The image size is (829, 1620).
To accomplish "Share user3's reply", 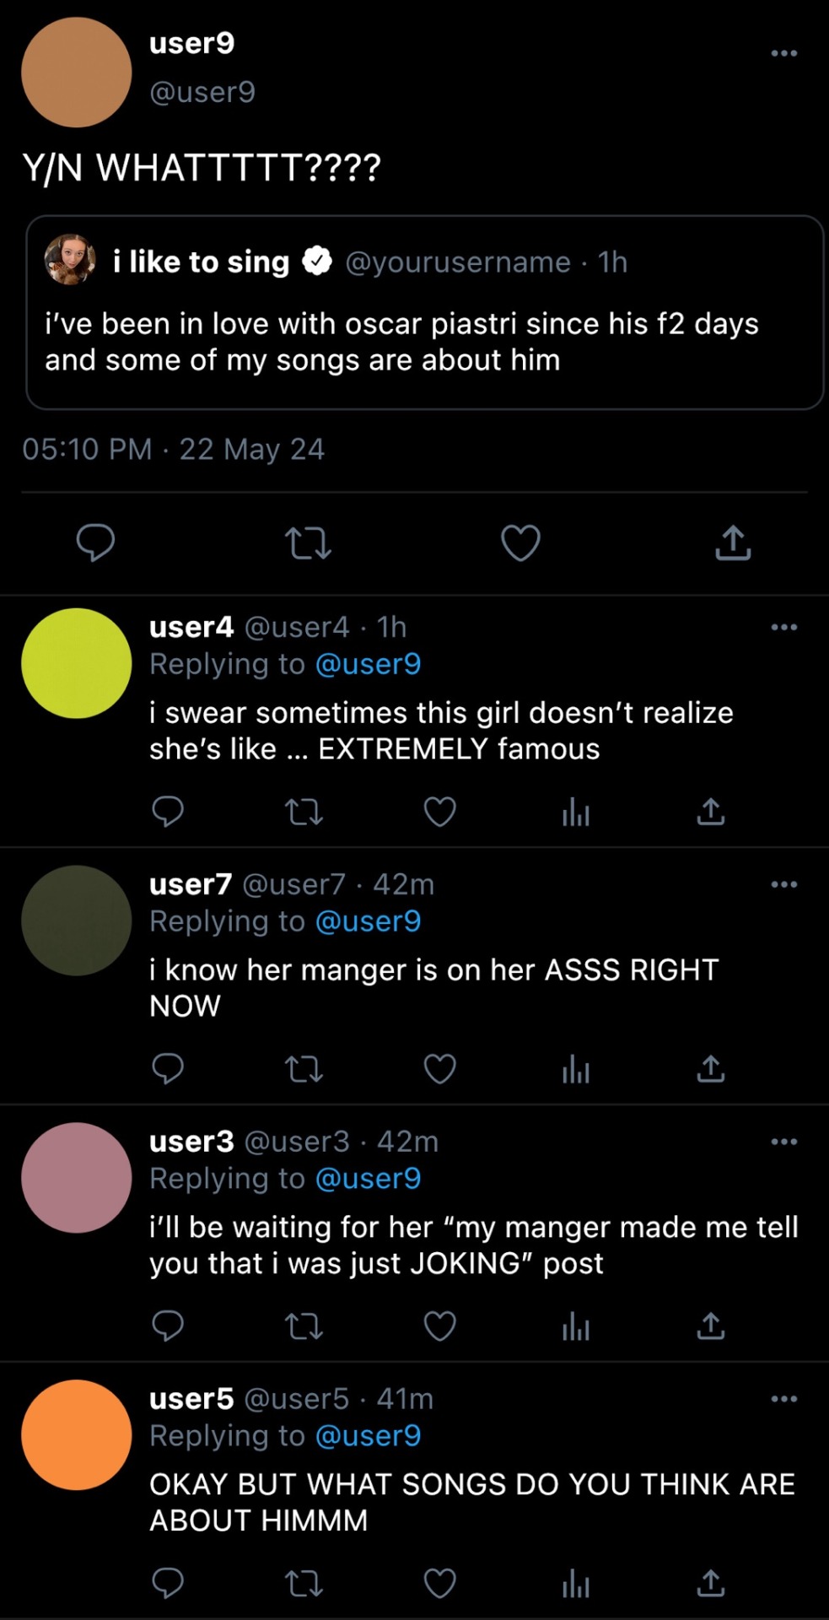I will [x=711, y=1326].
